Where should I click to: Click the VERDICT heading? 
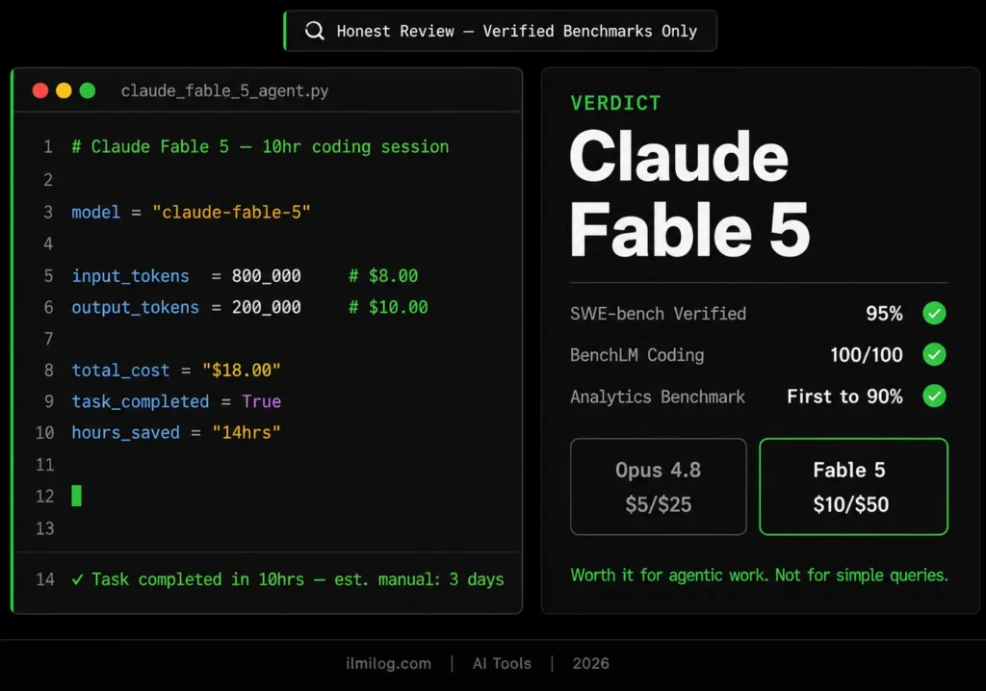[615, 103]
